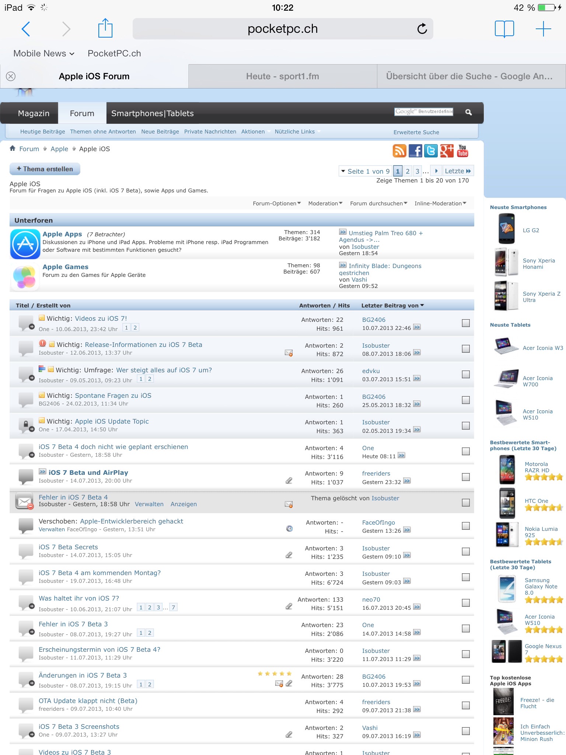This screenshot has height=755, width=566.
Task: Check box for deleted thread Fehler in iOS 7 Beta 4
Action: 466,502
